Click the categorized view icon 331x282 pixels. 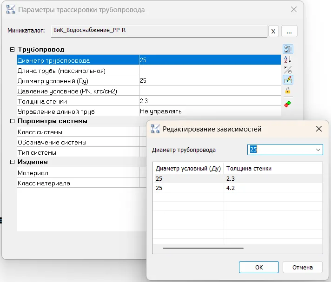(x=288, y=49)
